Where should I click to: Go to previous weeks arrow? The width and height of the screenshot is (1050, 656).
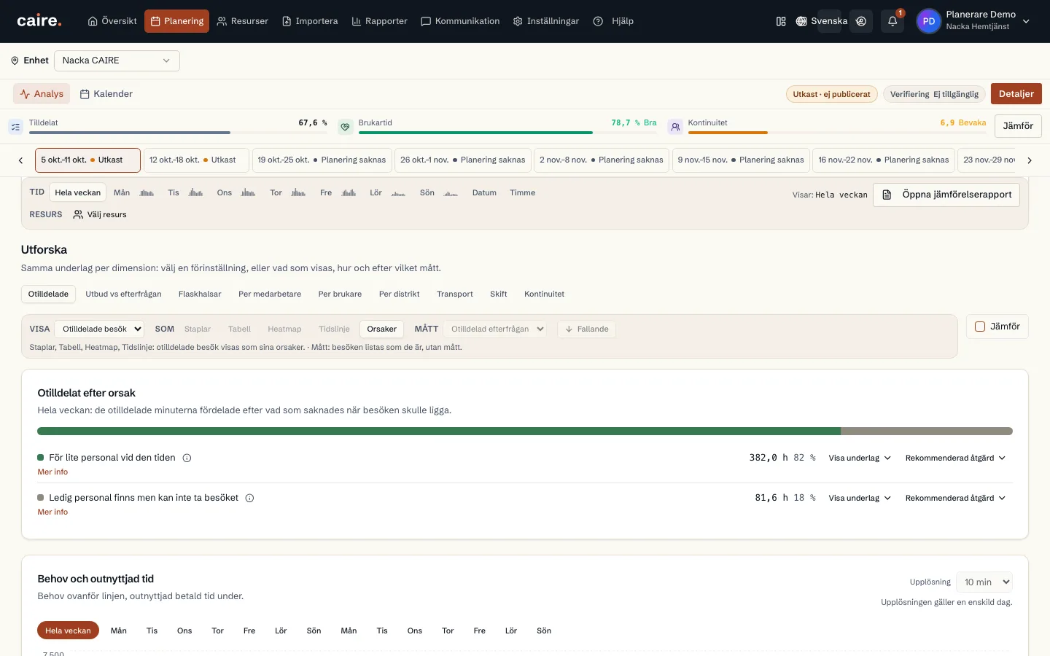coord(20,160)
